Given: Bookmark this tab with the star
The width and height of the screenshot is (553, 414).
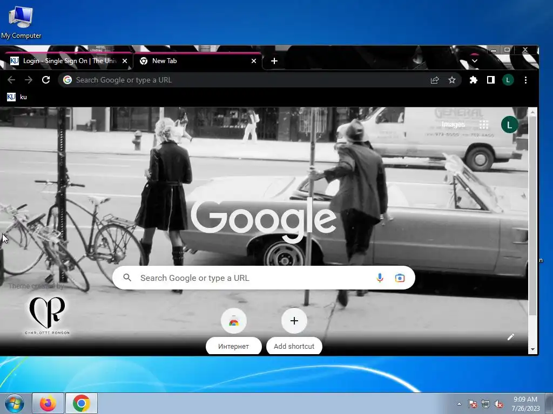Looking at the screenshot, I should click(452, 80).
